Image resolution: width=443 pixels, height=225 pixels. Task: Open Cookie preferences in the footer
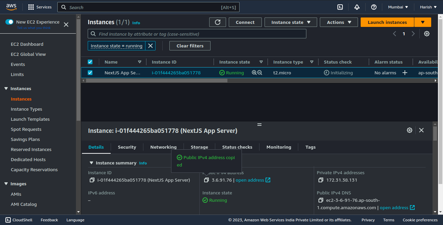[x=420, y=220]
